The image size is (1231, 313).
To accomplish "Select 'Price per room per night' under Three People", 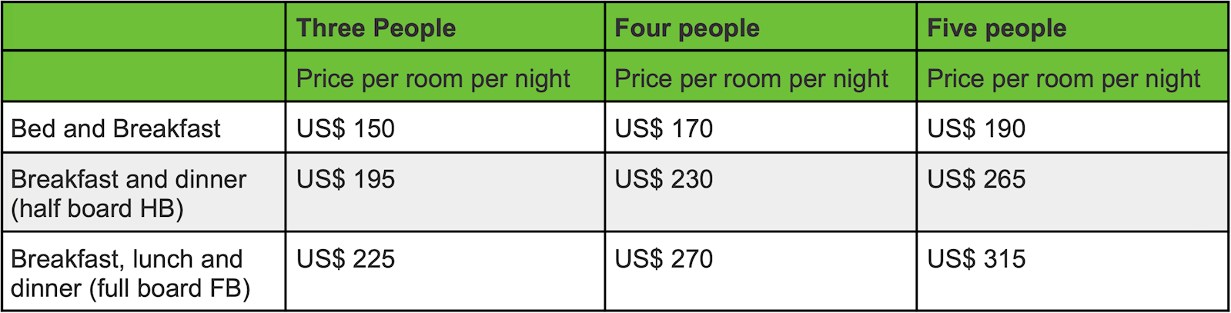I will pos(433,78).
